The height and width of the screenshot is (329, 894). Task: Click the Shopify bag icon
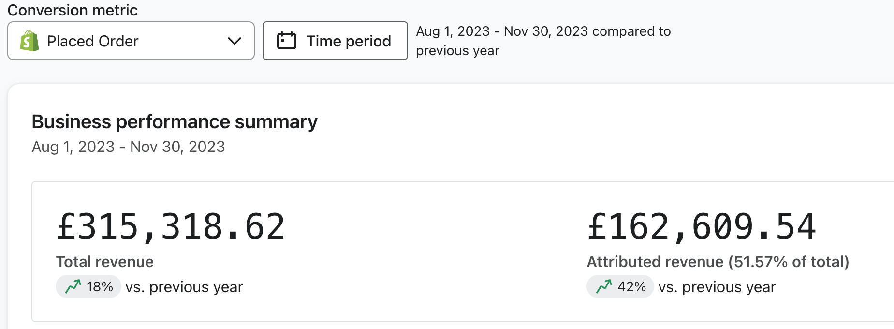29,41
